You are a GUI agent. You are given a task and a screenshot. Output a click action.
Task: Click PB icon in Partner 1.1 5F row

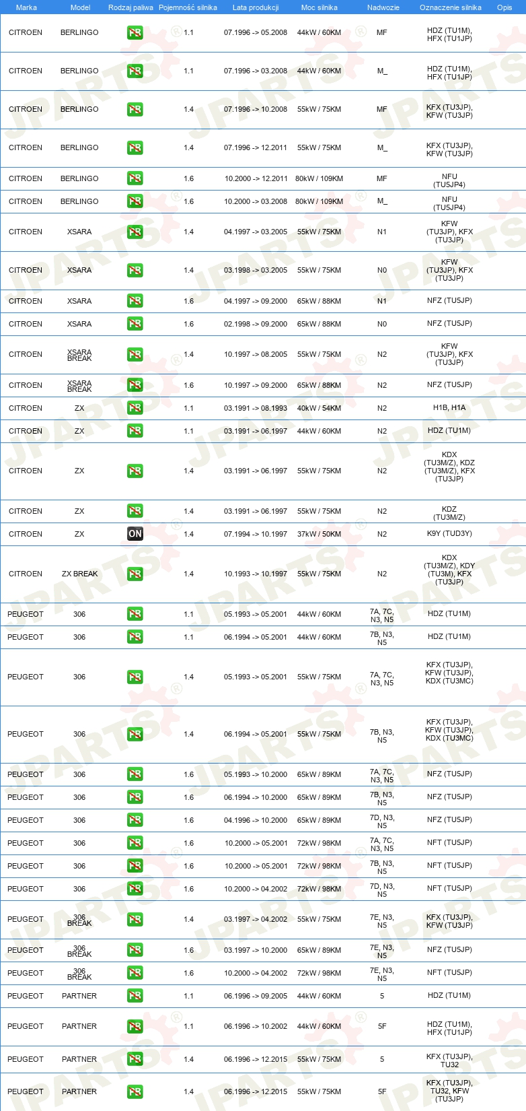click(135, 1026)
